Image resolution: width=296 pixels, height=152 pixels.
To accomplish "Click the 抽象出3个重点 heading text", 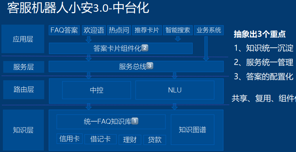I will click(260, 34).
